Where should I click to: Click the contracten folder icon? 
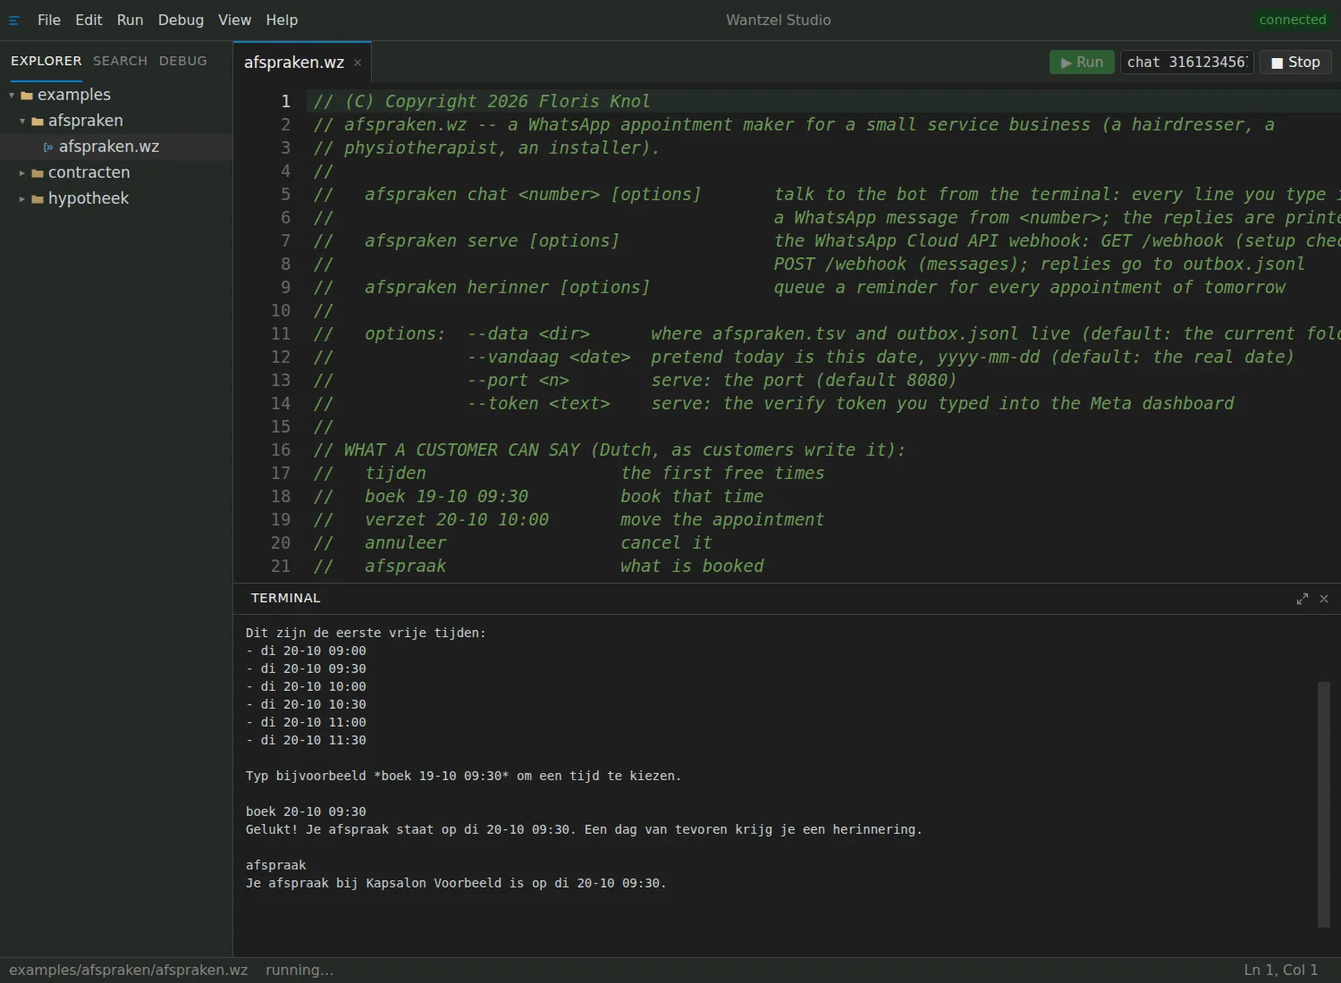(38, 173)
